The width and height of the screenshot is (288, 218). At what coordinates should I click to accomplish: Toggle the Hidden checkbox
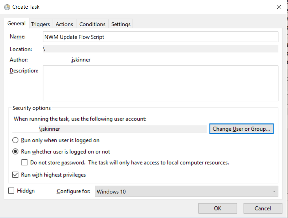tap(11, 191)
